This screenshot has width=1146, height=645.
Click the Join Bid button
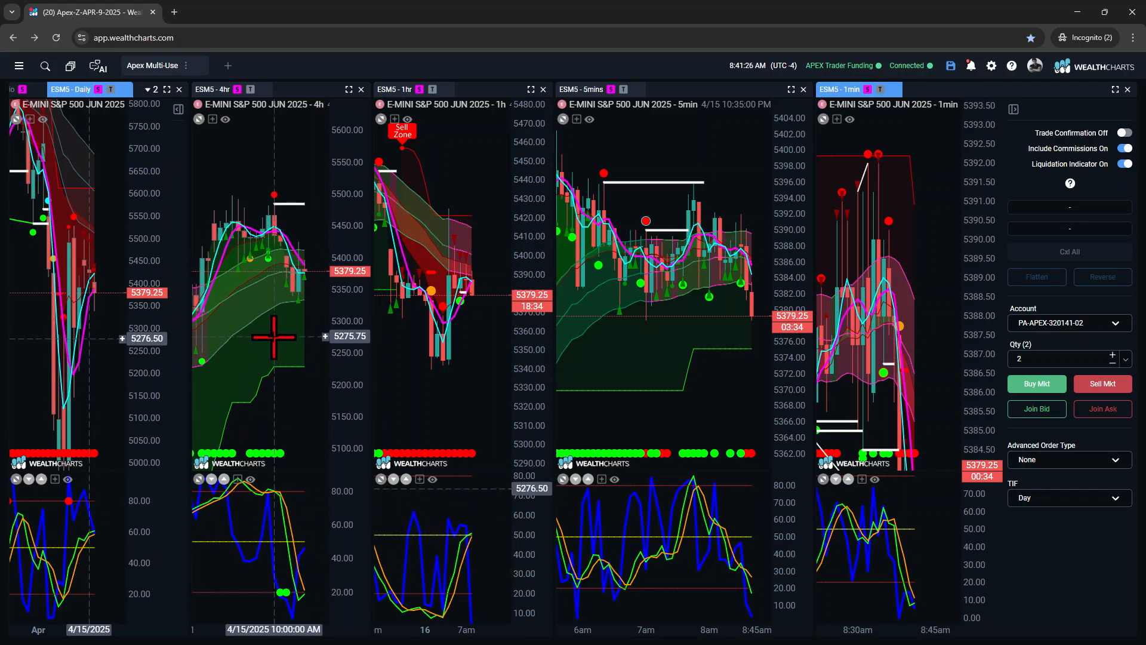[x=1037, y=409]
